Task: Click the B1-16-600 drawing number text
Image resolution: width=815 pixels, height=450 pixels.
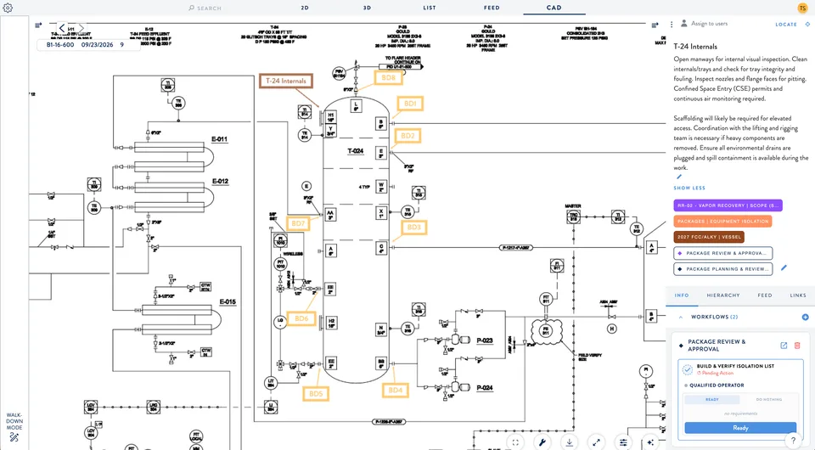Action: click(60, 45)
